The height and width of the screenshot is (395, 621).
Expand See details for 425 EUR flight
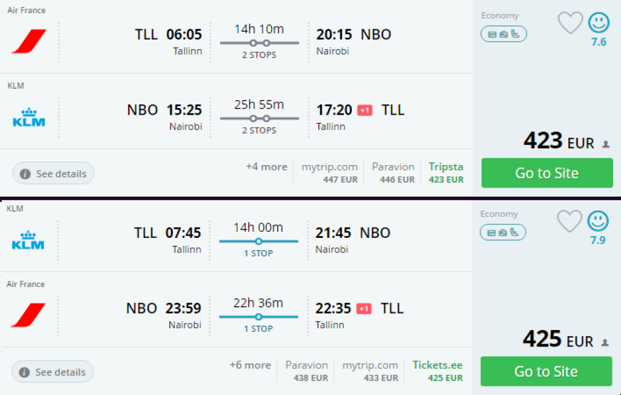pyautogui.click(x=53, y=372)
